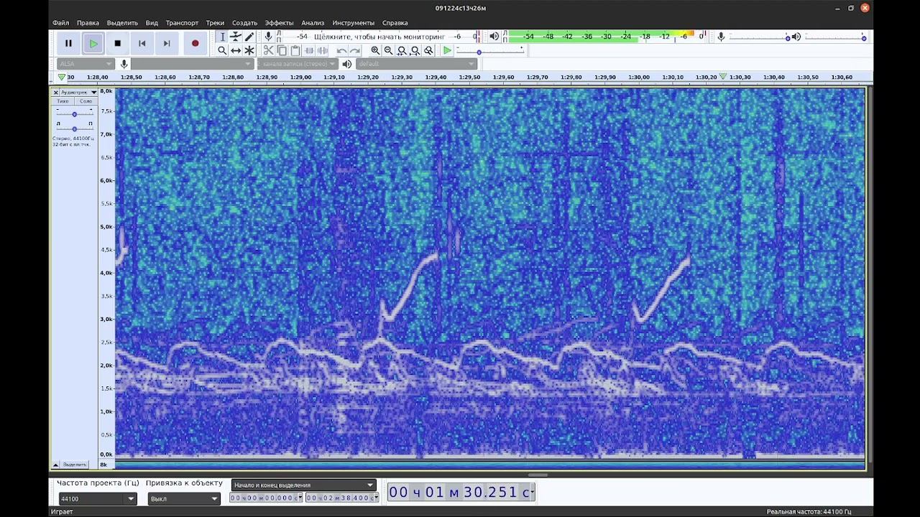This screenshot has height=517, width=920.
Task: Adjust the track pan slider
Action: coord(74,129)
